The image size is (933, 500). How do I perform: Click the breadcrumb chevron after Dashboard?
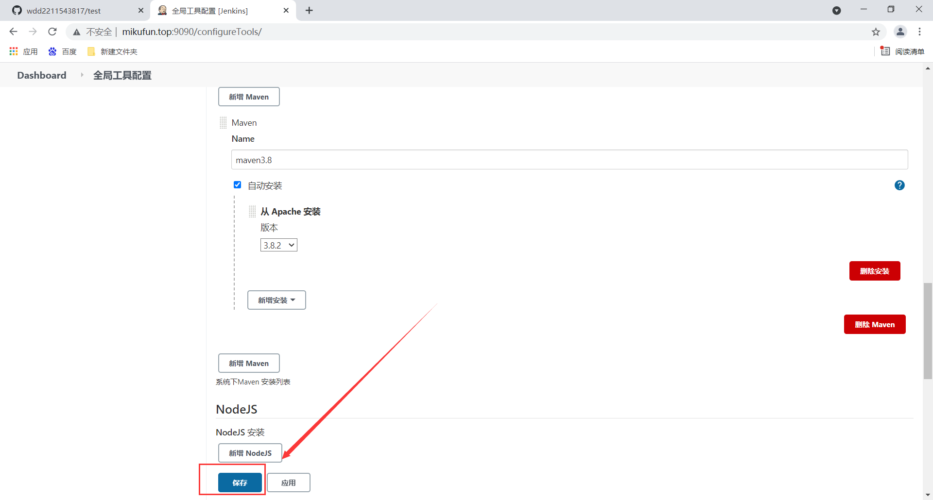tap(82, 75)
